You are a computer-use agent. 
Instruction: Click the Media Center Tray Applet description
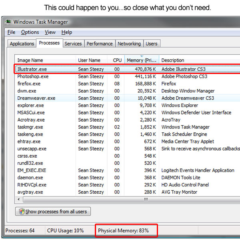(188, 142)
